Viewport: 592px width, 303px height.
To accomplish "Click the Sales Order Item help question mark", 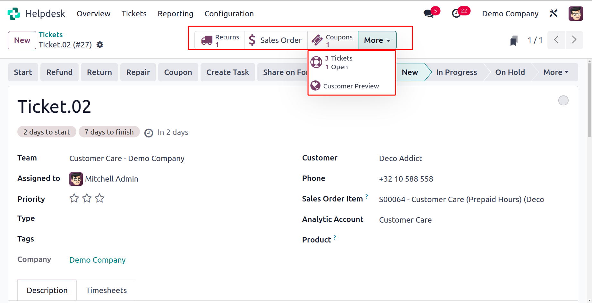I will pyautogui.click(x=366, y=196).
